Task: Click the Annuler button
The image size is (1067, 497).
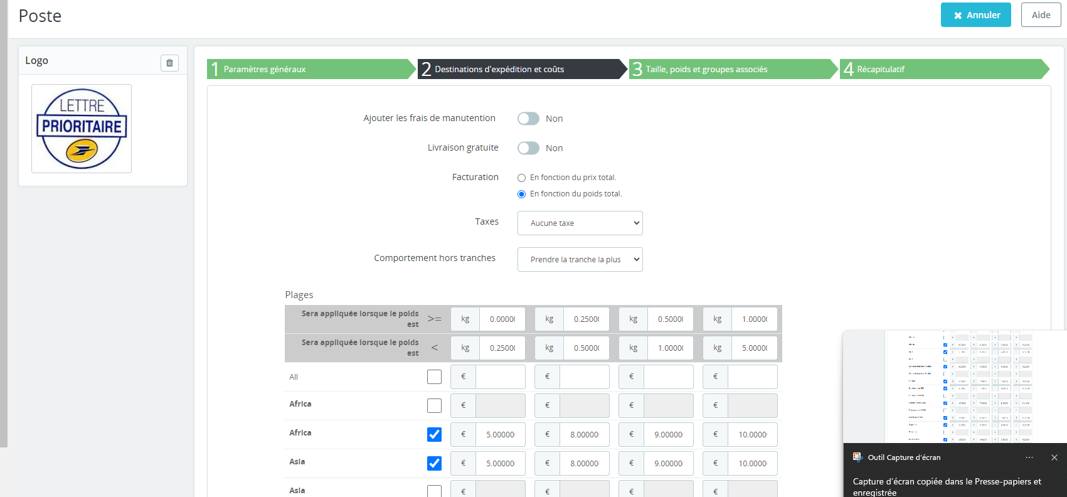Action: point(976,15)
